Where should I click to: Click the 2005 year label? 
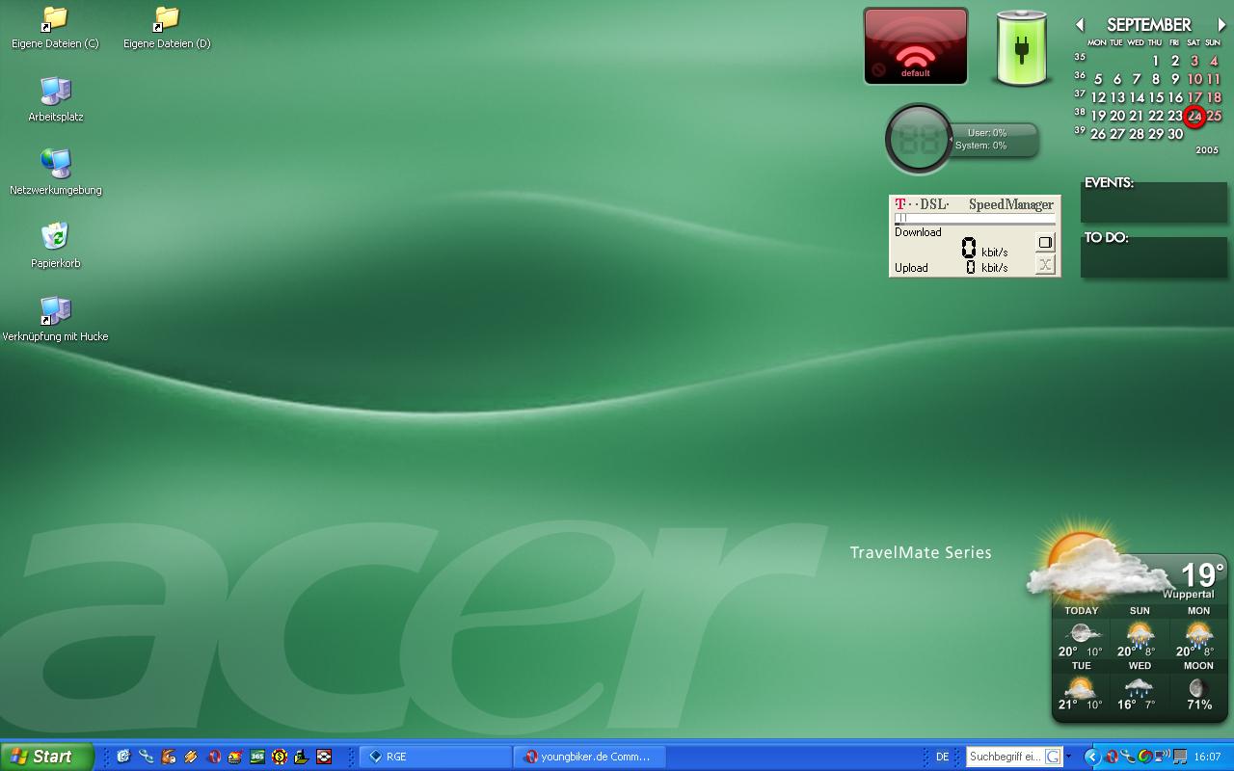coord(1207,150)
